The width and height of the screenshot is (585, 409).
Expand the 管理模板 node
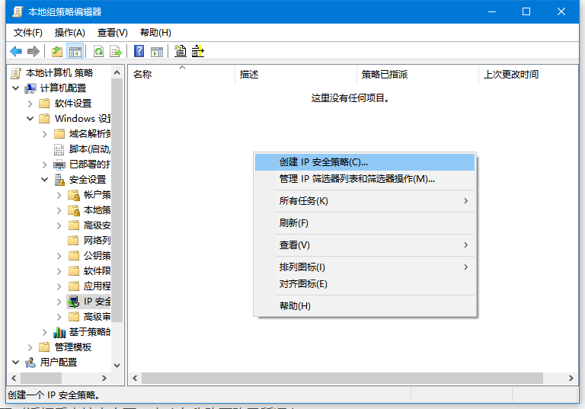[x=30, y=347]
